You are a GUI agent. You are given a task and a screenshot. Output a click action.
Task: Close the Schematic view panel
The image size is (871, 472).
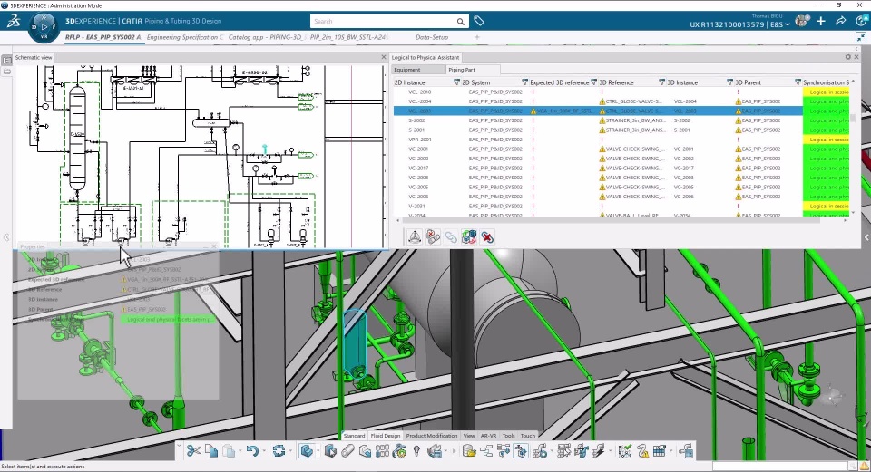point(383,57)
